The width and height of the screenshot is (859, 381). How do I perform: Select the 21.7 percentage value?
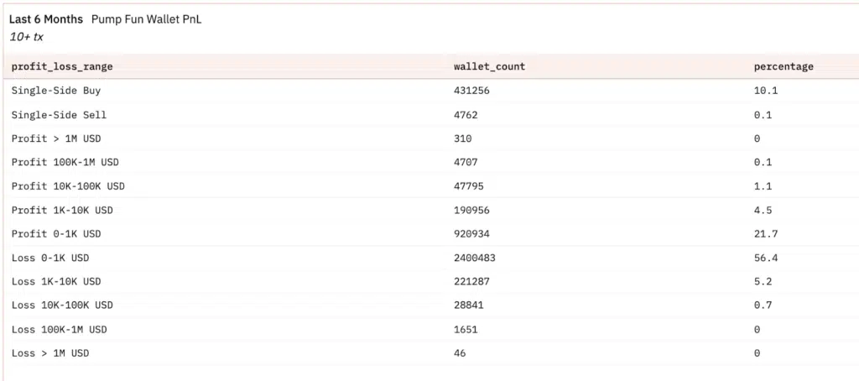[x=766, y=234]
